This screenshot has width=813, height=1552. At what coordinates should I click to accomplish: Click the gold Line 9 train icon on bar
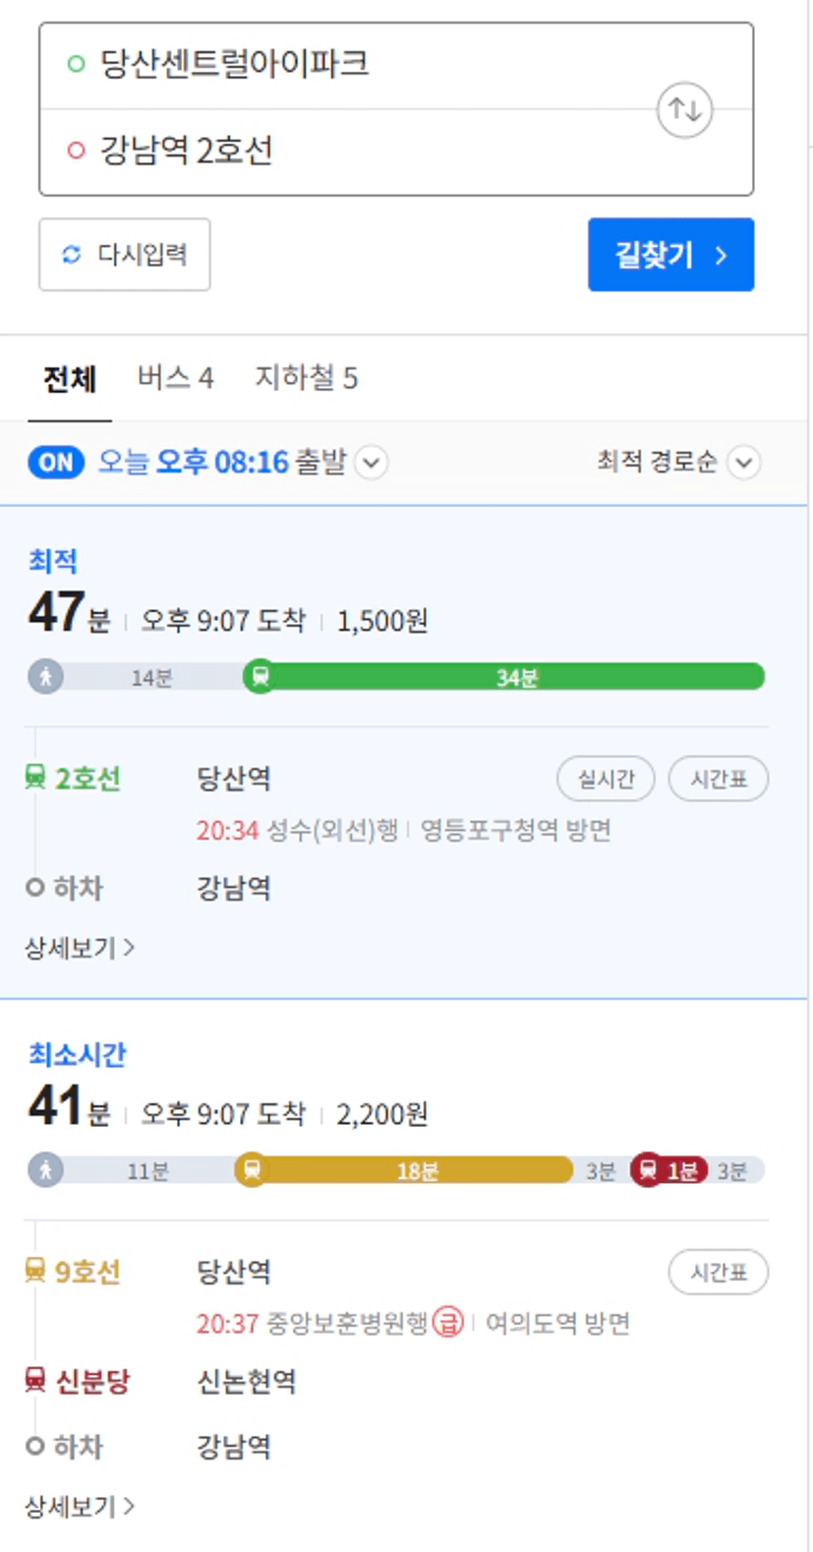pyautogui.click(x=252, y=1169)
